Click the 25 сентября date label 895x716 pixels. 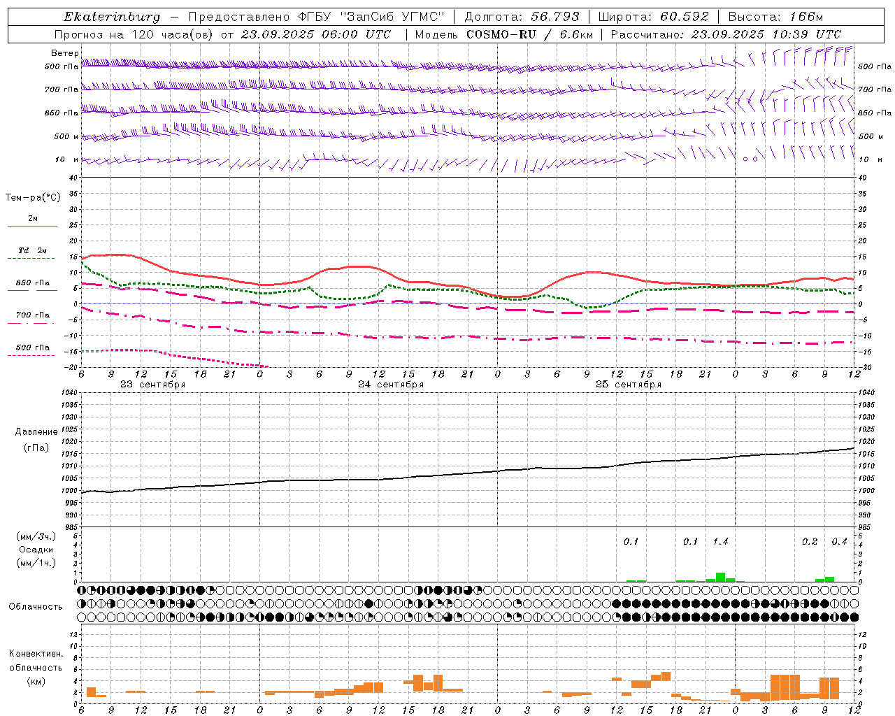pos(629,385)
